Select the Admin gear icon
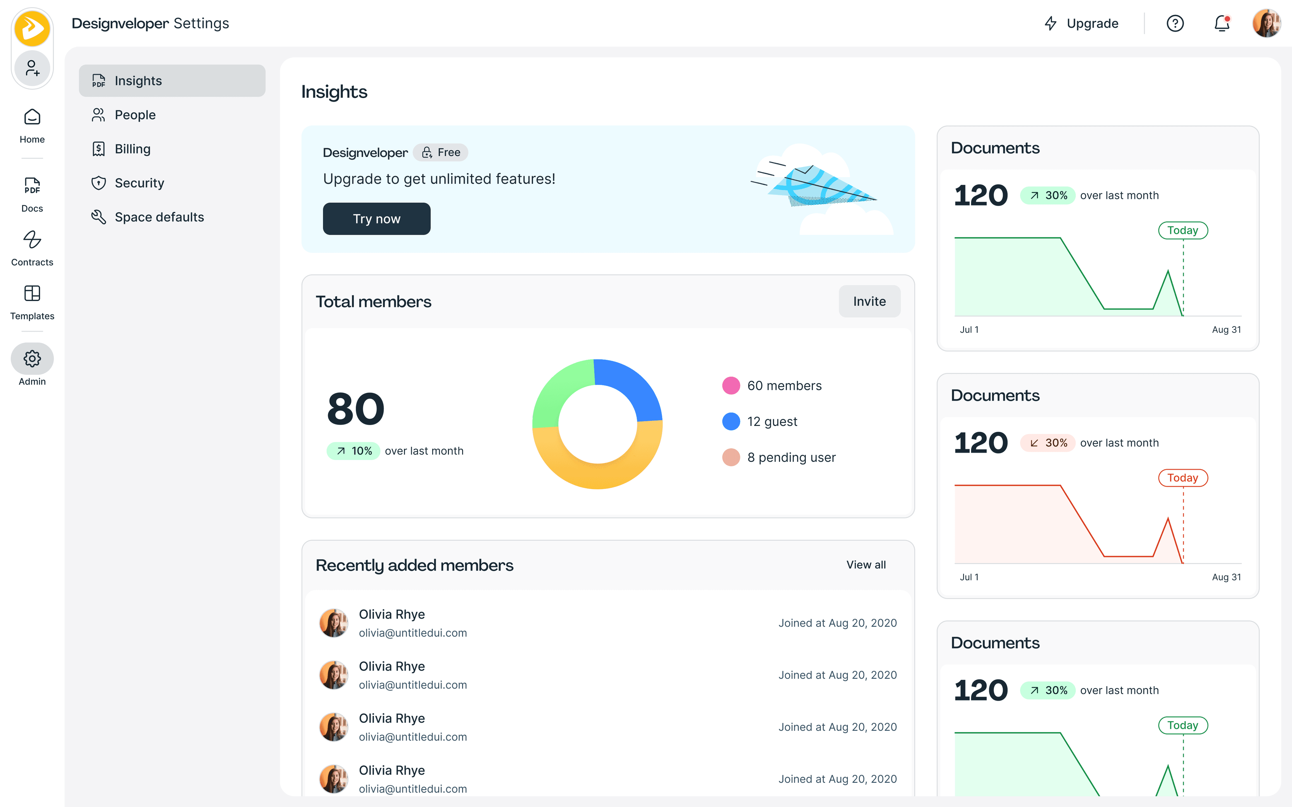Screen dimensions: 1292x807 point(32,359)
